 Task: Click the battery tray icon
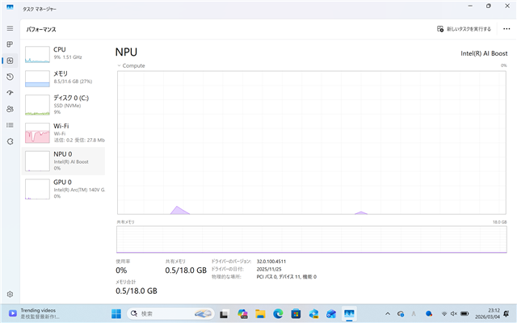coord(464,314)
